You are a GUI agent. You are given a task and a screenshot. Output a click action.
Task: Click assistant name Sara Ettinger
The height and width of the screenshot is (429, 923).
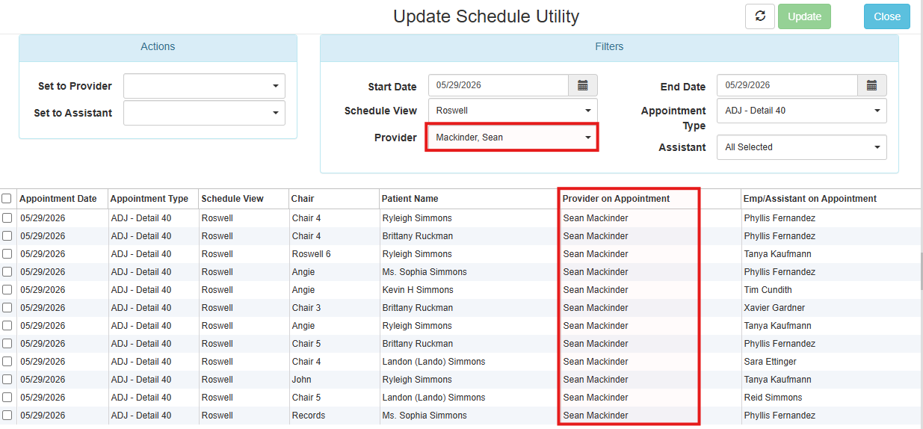[771, 362]
